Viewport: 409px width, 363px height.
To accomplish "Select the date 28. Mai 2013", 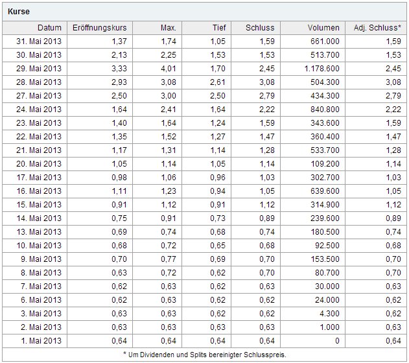I will click(39, 82).
